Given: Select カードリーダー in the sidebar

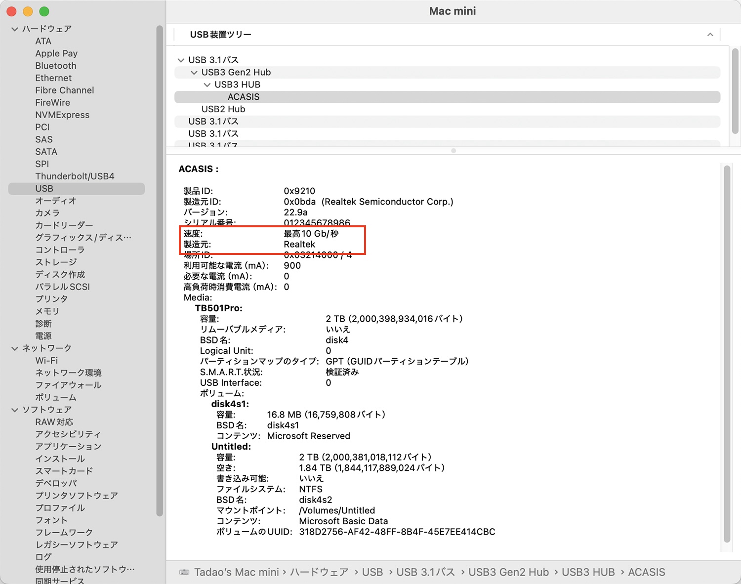Looking at the screenshot, I should (x=64, y=225).
